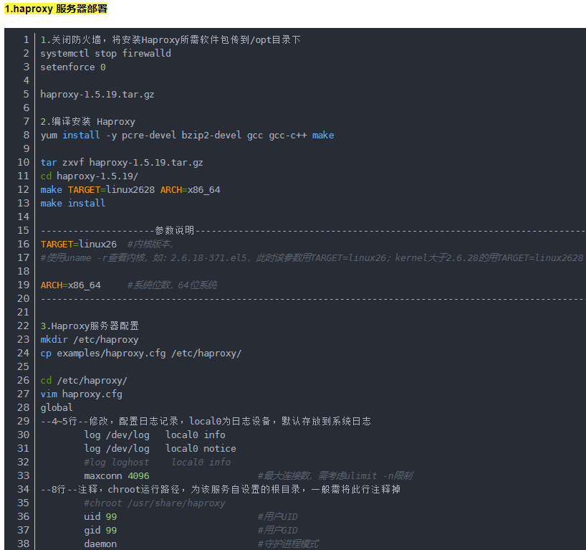Click the 'uid 99' setting
586x550 pixels.
click(x=100, y=517)
